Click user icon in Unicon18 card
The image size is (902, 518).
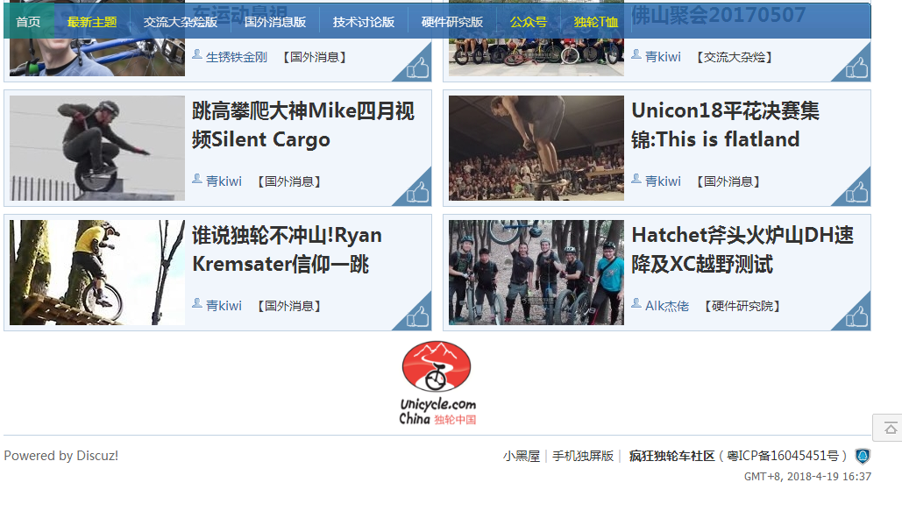636,179
